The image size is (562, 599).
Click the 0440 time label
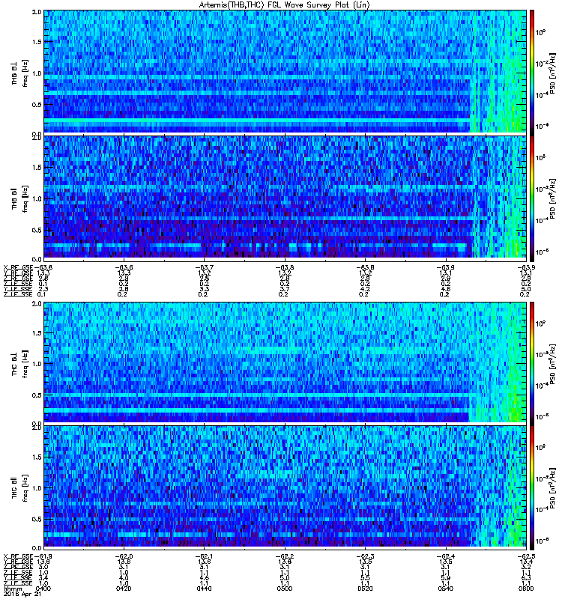pos(204,589)
